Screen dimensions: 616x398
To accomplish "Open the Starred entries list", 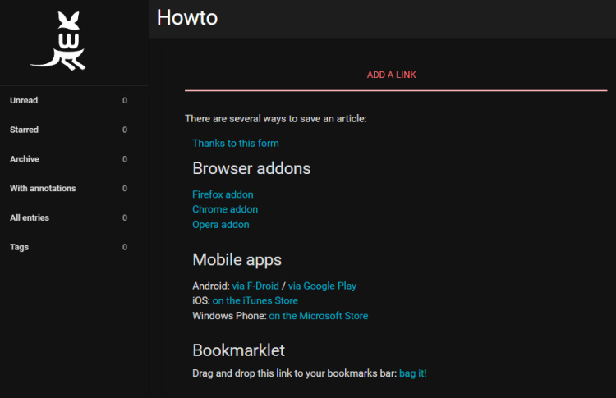I will click(x=24, y=130).
